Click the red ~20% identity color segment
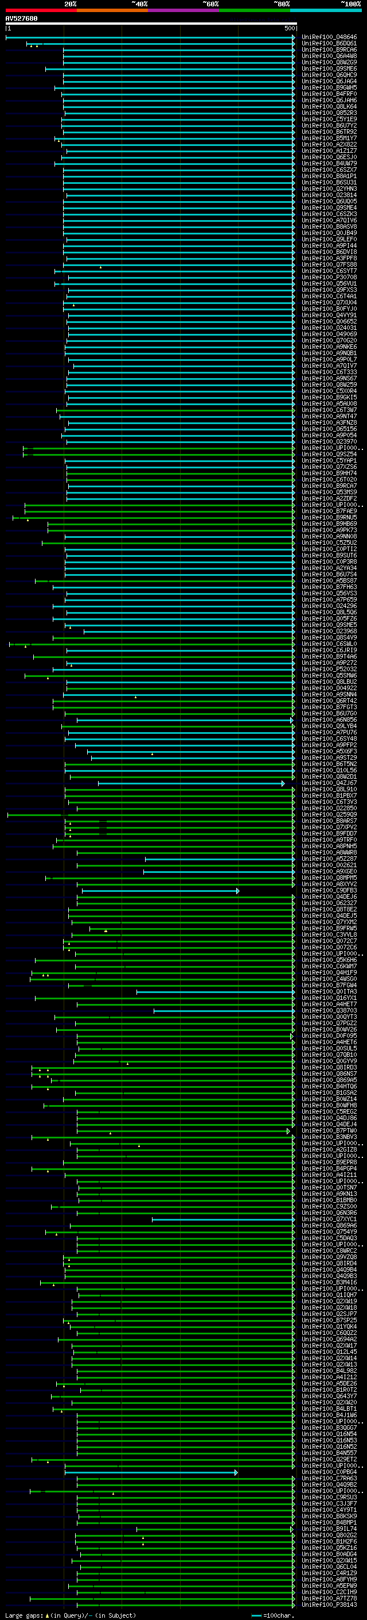The width and height of the screenshot is (367, 1620). pos(41,11)
